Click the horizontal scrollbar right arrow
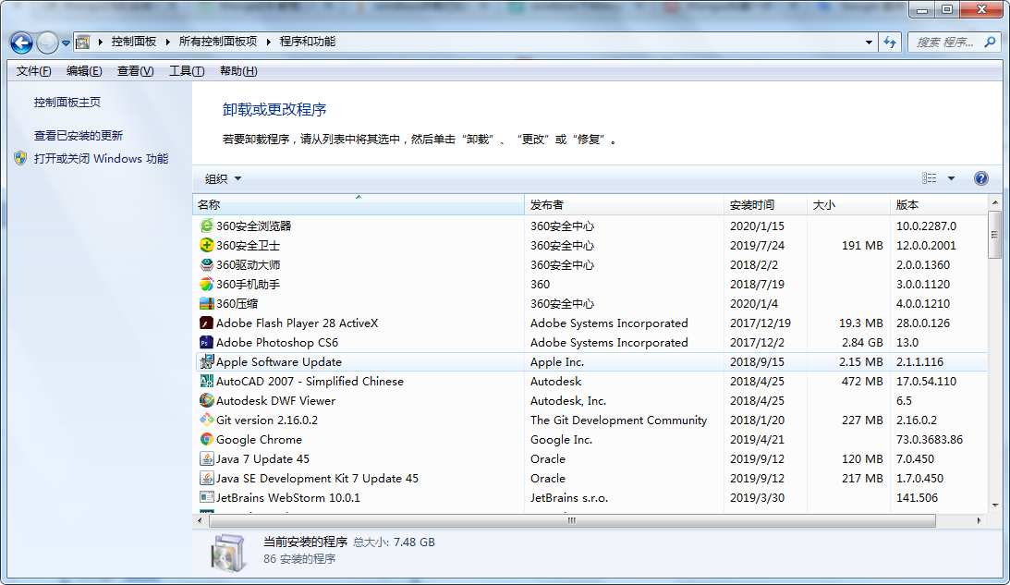Image resolution: width=1010 pixels, height=585 pixels. (x=980, y=520)
